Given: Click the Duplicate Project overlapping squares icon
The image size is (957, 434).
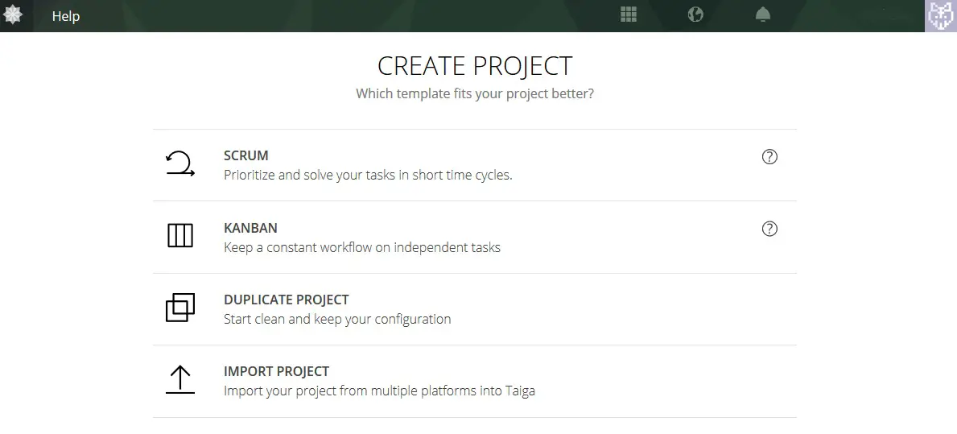Looking at the screenshot, I should point(179,308).
